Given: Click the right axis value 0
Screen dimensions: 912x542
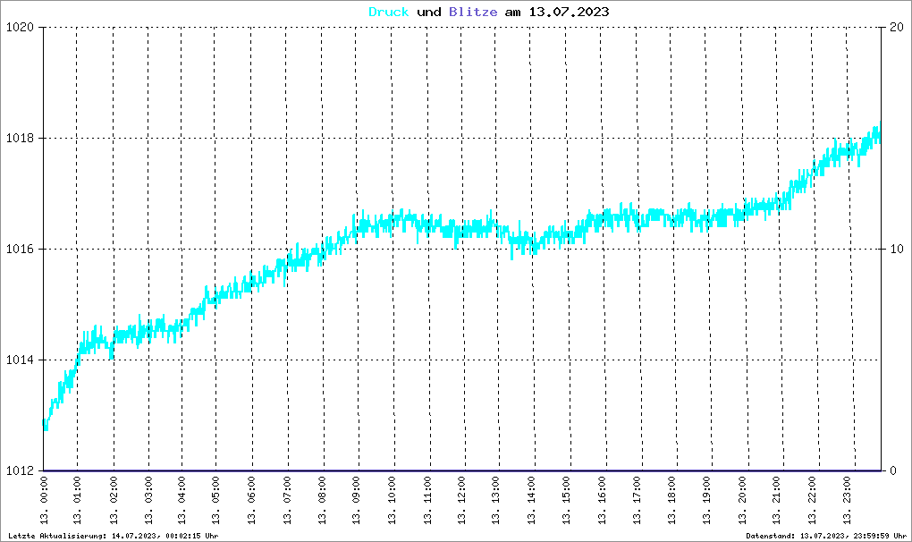Looking at the screenshot, I should pos(893,470).
